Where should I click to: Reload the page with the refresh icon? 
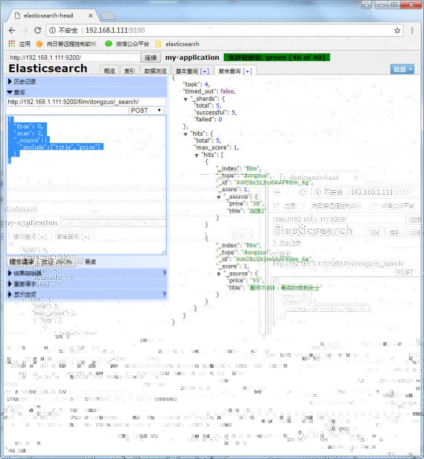click(38, 30)
